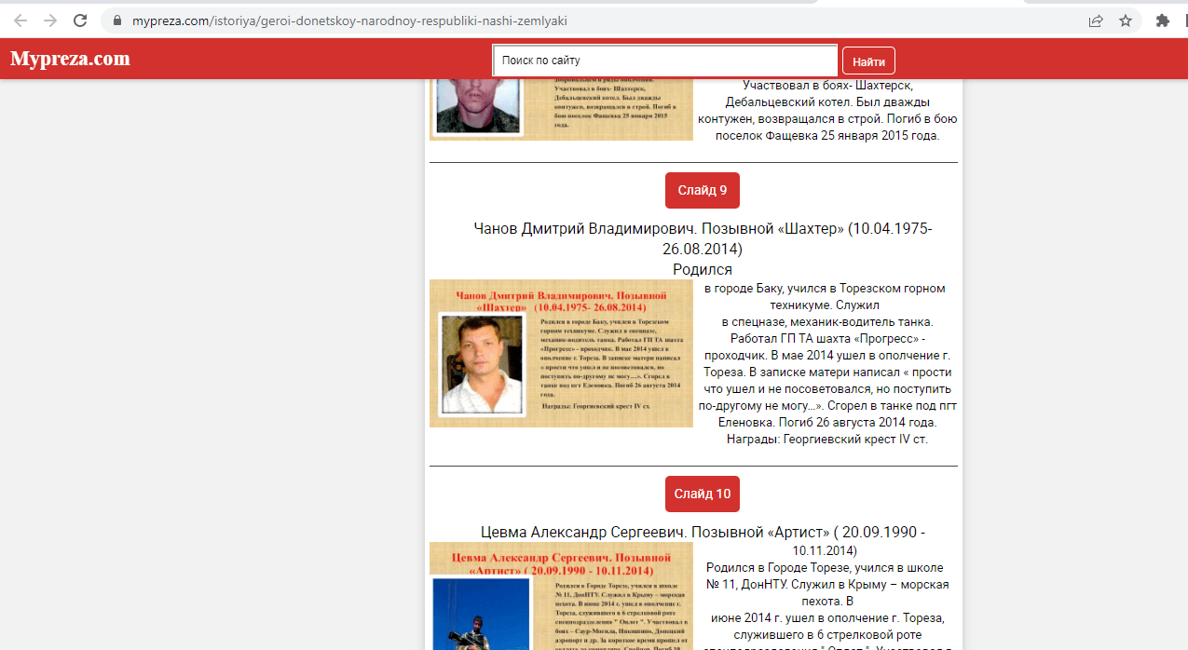Open the Чанов Дмитрий slide image
Viewport: 1188px width, 650px height.
coord(561,353)
